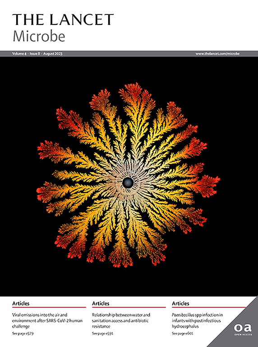Go to 'See page e579'

point(23,333)
